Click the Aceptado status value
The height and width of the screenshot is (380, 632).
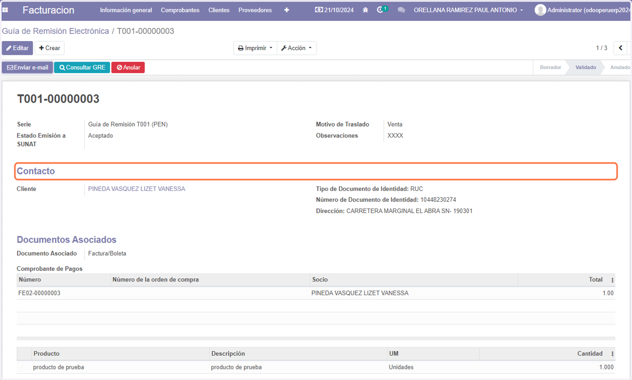click(x=101, y=135)
